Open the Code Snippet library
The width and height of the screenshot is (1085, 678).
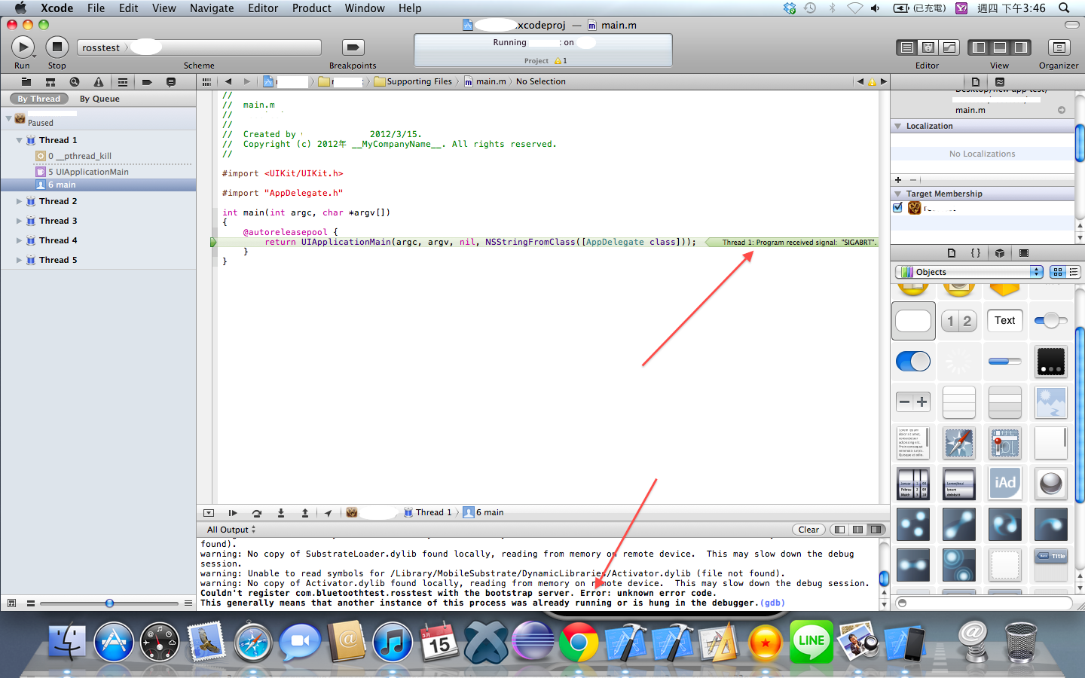pos(976,253)
